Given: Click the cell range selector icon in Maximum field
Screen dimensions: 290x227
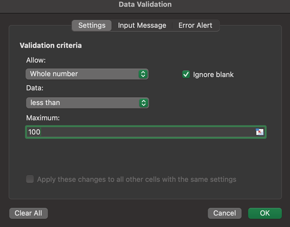Looking at the screenshot, I should 259,132.
